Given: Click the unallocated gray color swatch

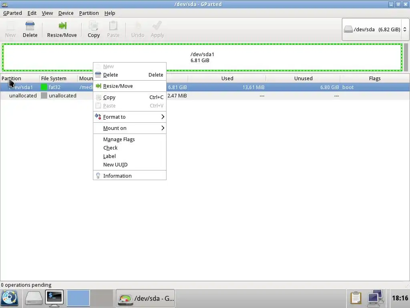Looking at the screenshot, I should click(44, 95).
